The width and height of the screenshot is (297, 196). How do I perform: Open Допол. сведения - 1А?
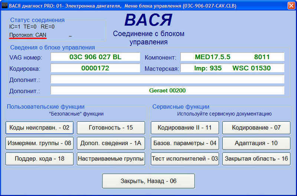(x=111, y=143)
